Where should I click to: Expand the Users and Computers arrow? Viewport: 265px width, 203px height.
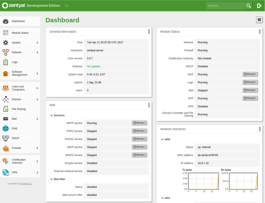pyautogui.click(x=37, y=88)
